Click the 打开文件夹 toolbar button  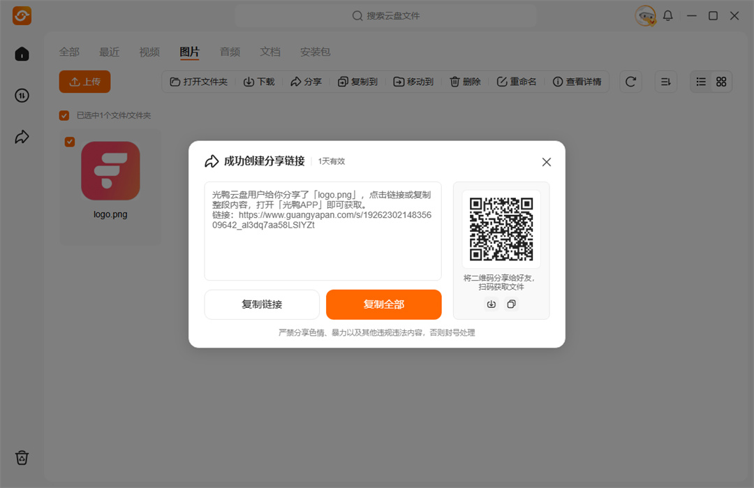pyautogui.click(x=199, y=82)
